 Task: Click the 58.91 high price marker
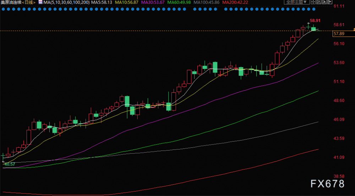[x=315, y=21]
